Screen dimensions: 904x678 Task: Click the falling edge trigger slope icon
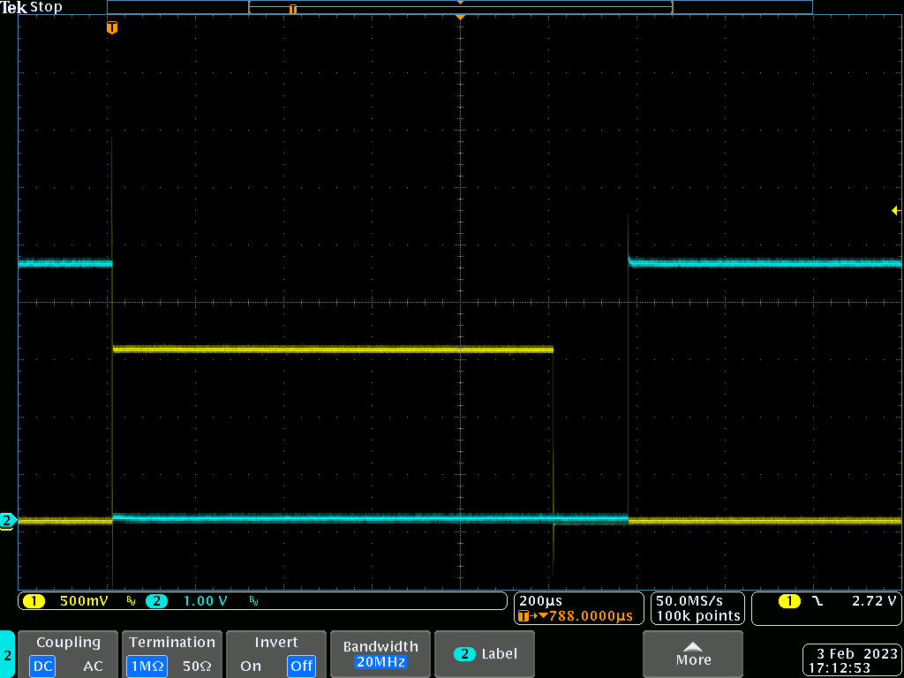pos(817,601)
